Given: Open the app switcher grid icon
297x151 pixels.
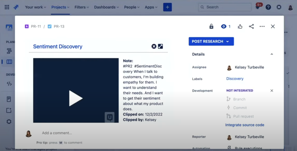Looking at the screenshot, I should tap(7, 7).
